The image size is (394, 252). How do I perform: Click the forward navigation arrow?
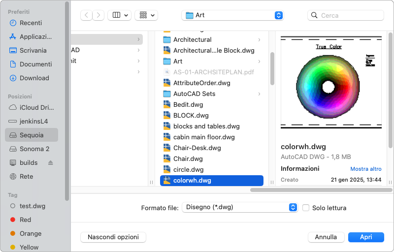98,15
